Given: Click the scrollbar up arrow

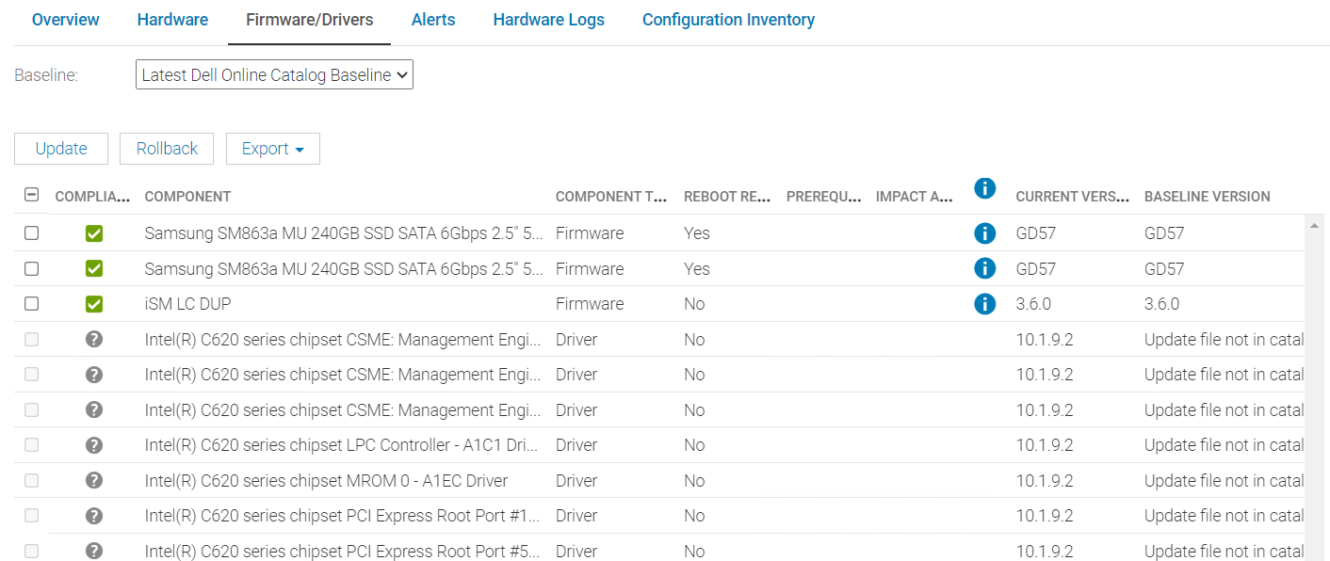Looking at the screenshot, I should [x=1316, y=225].
